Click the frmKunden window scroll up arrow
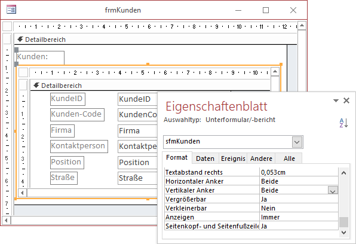The height and width of the screenshot is (244, 356). pyautogui.click(x=302, y=26)
